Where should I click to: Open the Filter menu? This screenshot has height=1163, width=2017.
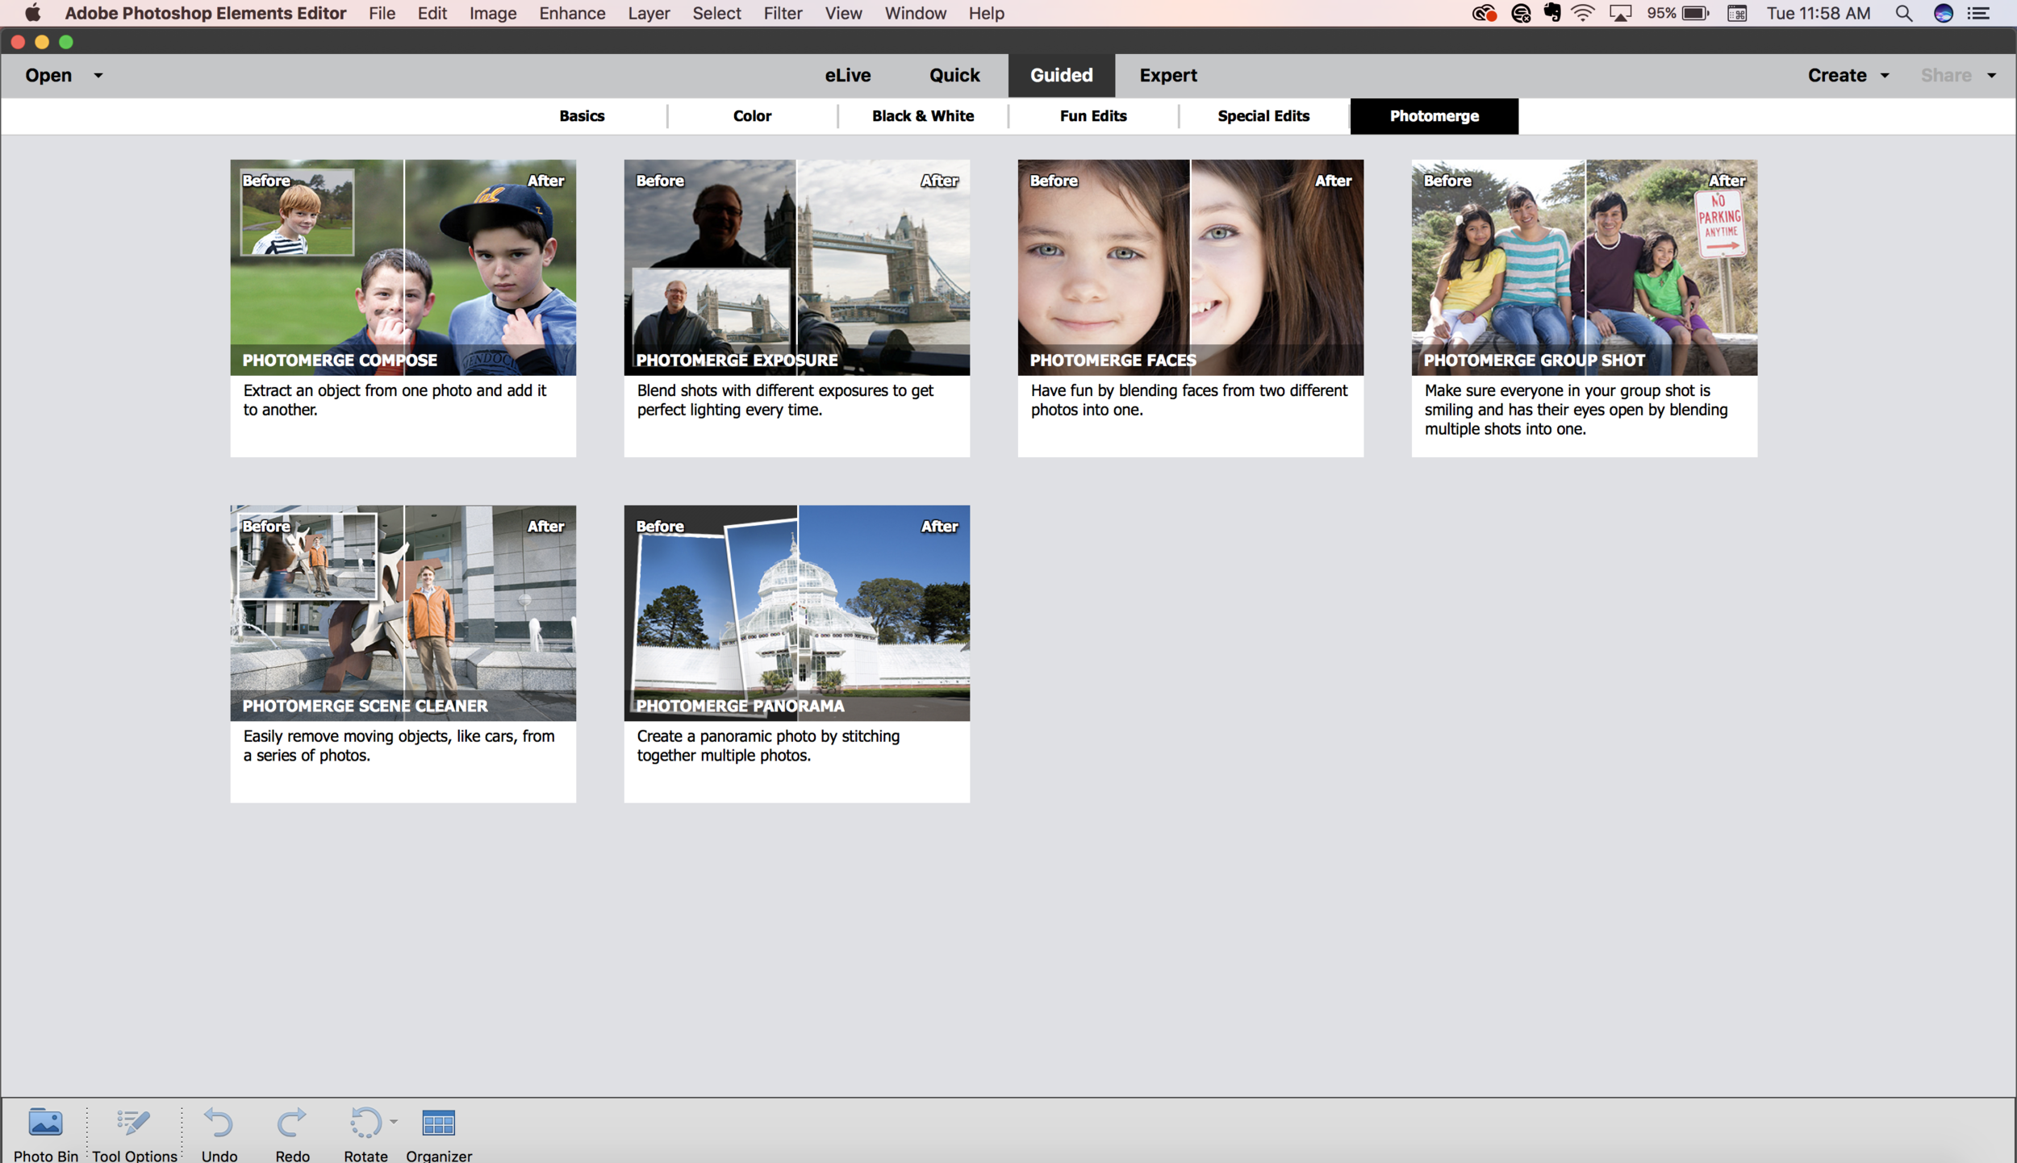783,14
